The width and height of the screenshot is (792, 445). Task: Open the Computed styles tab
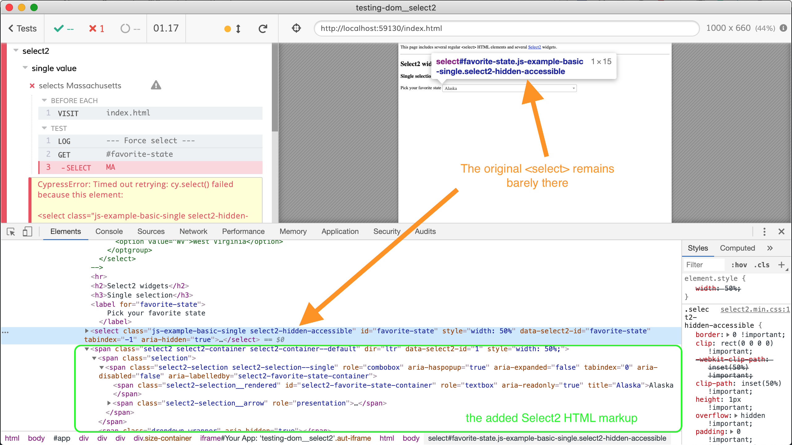click(x=737, y=248)
